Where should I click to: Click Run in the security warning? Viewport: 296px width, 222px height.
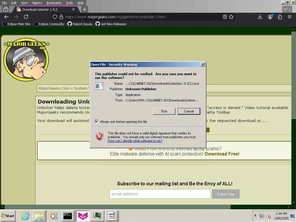pyautogui.click(x=164, y=111)
